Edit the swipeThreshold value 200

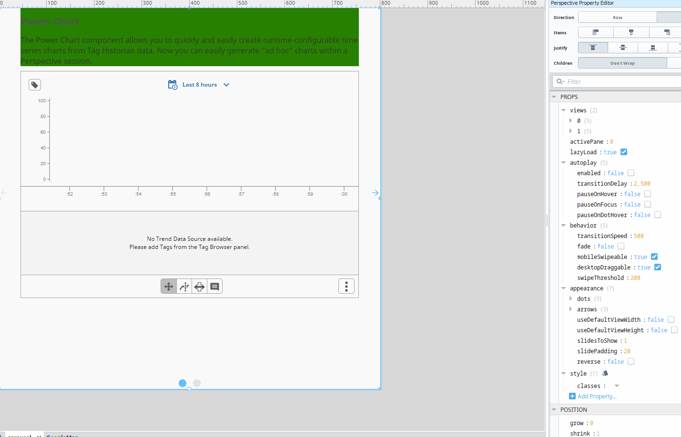click(x=635, y=278)
